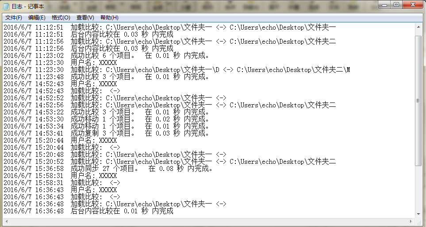Click the line 14:52:52 加载比较 文件夹一 <->
The height and width of the screenshot is (227, 426).
(x=115, y=98)
